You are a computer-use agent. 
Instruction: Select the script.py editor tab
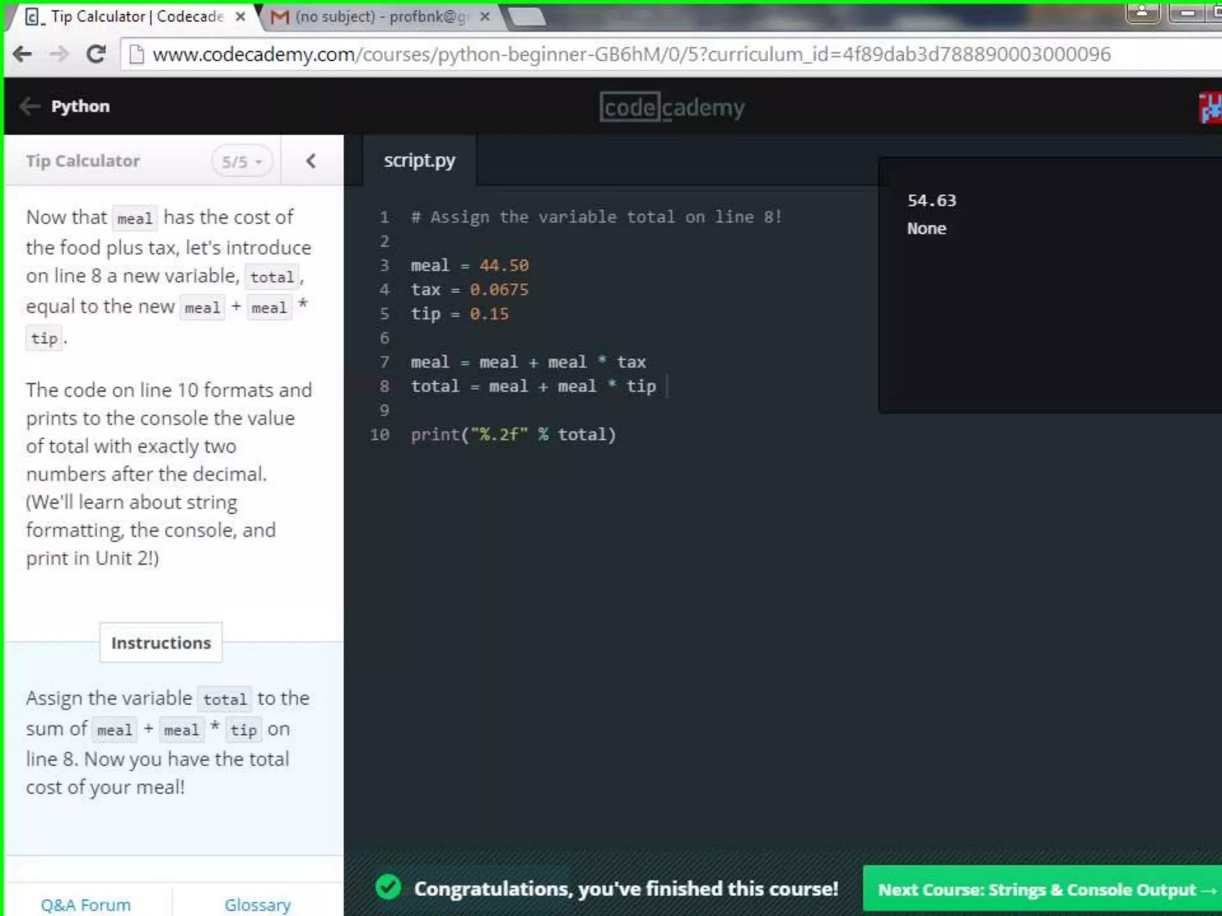(419, 160)
